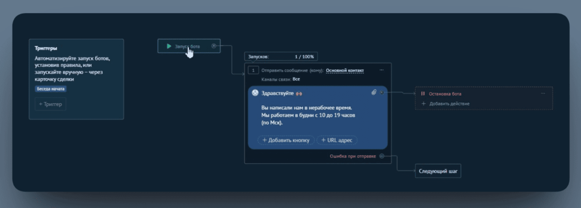Open the Каналы связи Все selector
Image resolution: width=581 pixels, height=208 pixels.
click(x=296, y=79)
